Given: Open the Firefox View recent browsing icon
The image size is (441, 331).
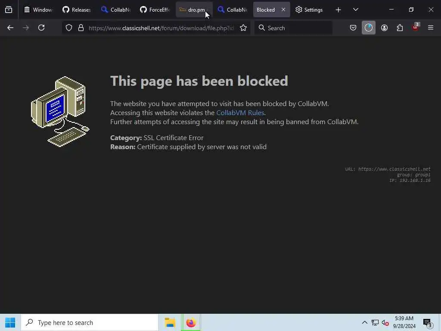Looking at the screenshot, I should (x=9, y=9).
